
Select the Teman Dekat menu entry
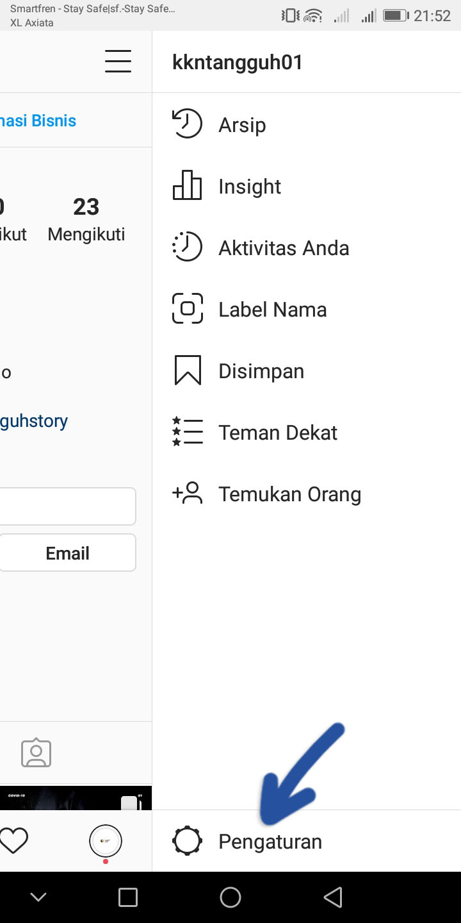click(x=277, y=432)
